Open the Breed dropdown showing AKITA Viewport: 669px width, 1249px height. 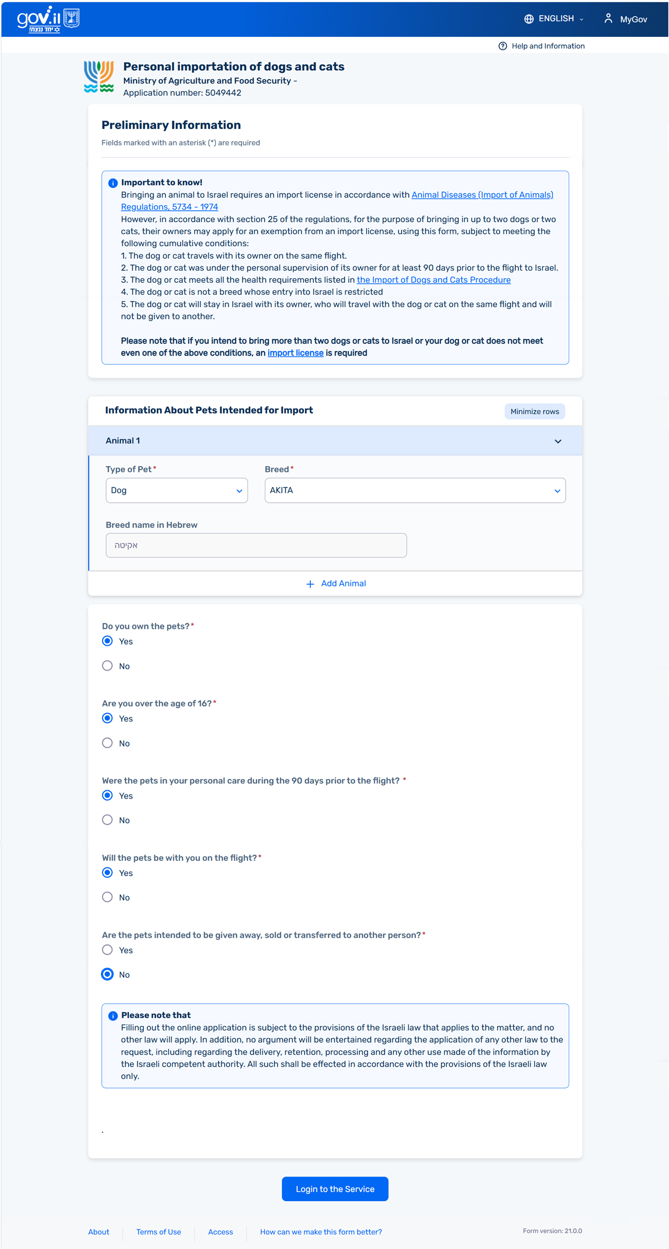(x=415, y=491)
